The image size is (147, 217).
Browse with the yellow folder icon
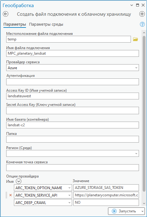click(x=135, y=39)
